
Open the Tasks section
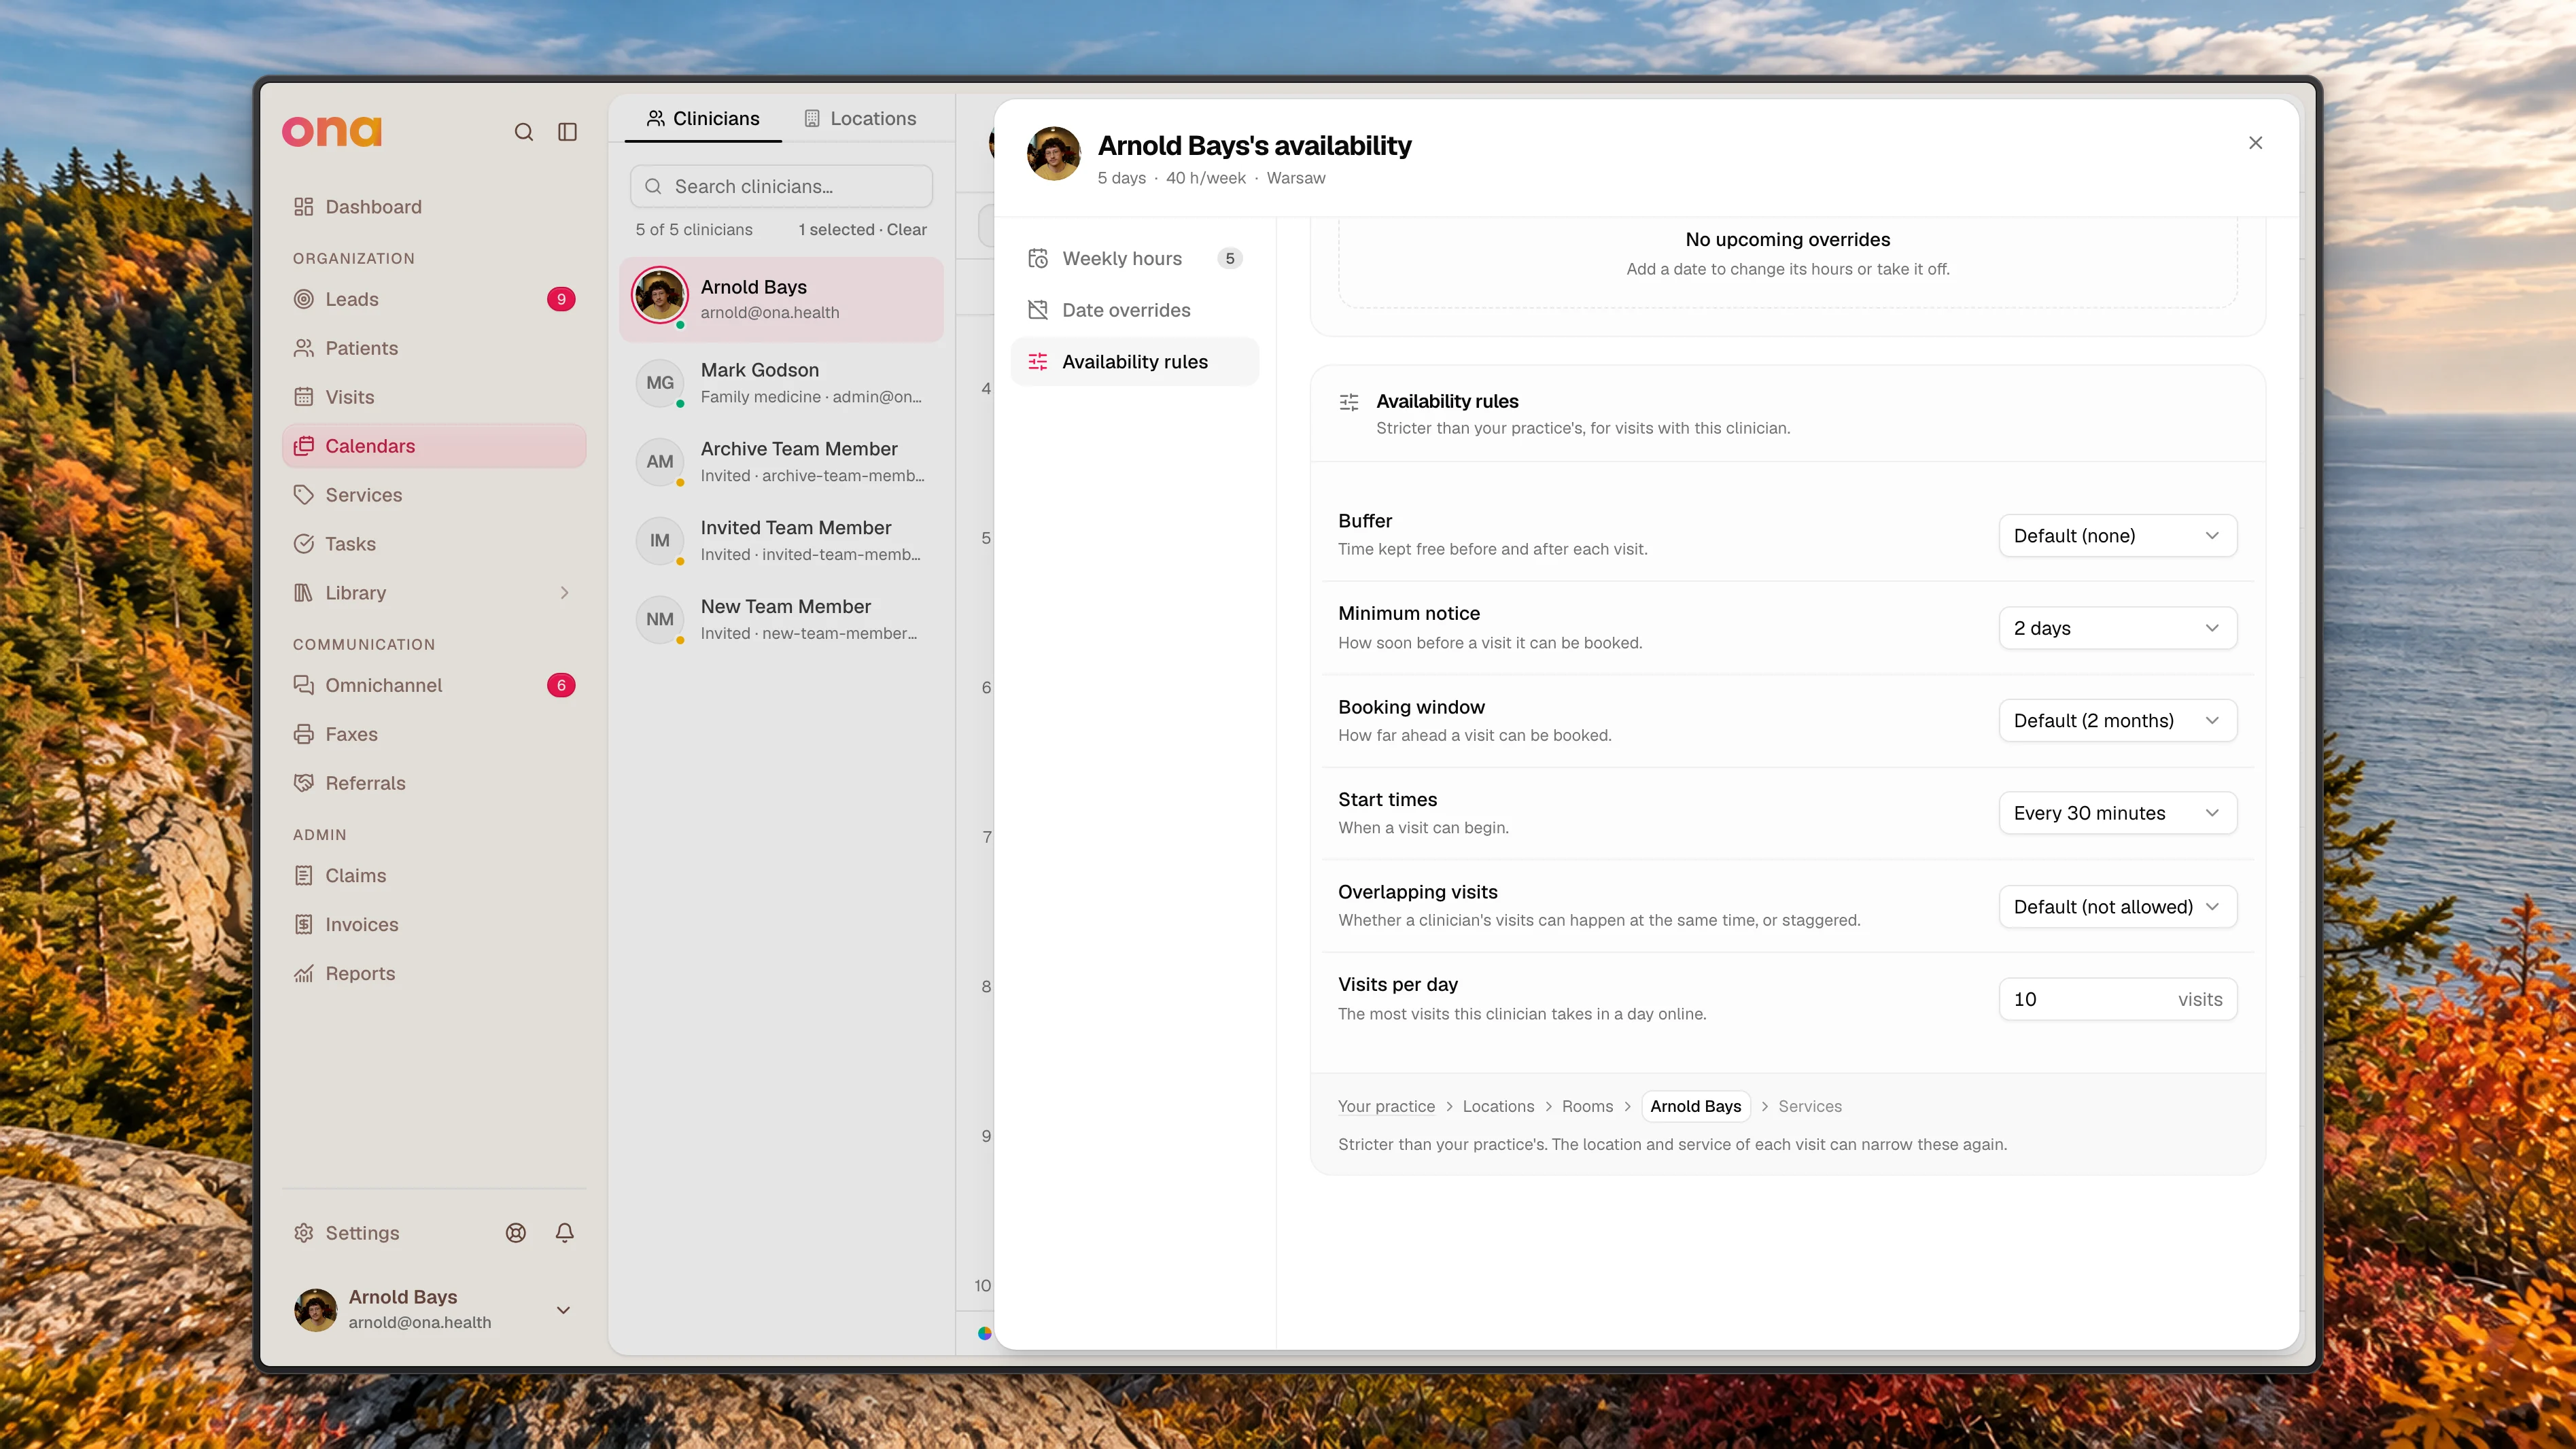(434, 544)
